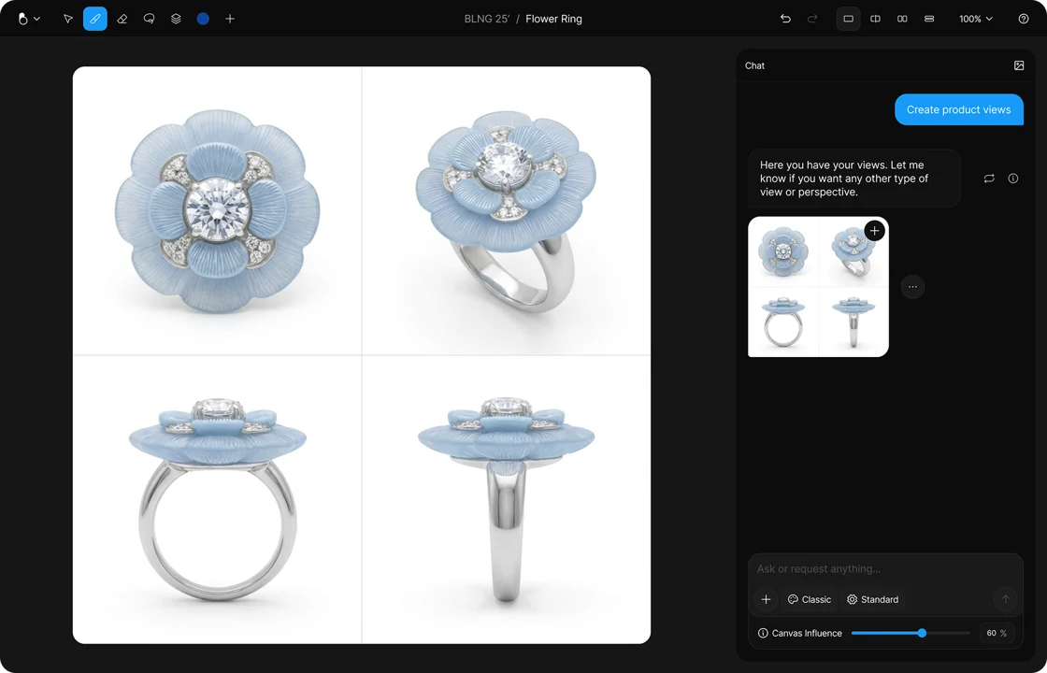The height and width of the screenshot is (673, 1047).
Task: Choose the lasso selection tool
Action: [149, 19]
